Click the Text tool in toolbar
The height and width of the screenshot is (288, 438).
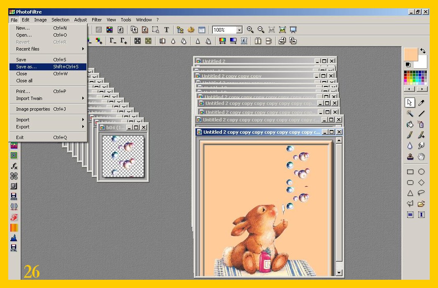tap(166, 30)
